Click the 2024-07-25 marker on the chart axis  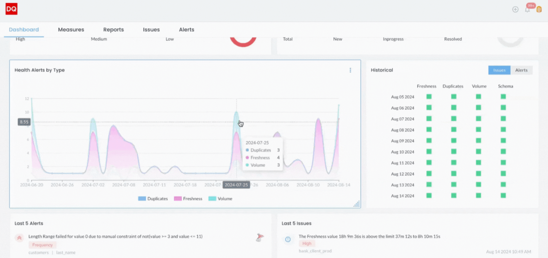(x=236, y=185)
